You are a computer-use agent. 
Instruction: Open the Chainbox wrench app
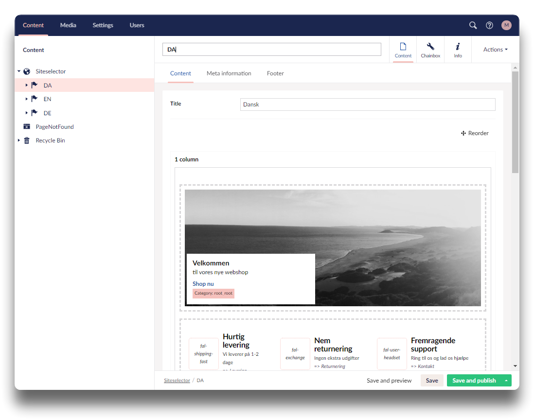430,50
